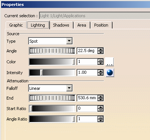
Task: Click the Angle value field 22.5 deg
Action: click(x=87, y=51)
